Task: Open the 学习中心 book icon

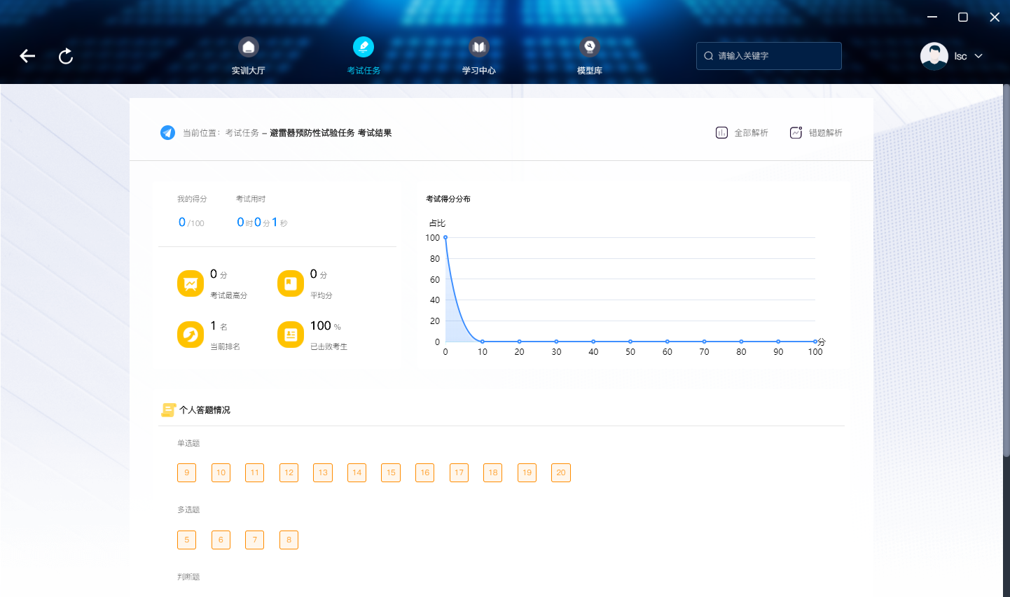Action: pos(479,47)
